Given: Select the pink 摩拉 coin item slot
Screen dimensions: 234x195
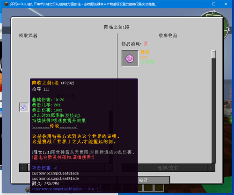Looking at the screenshot, I should click(x=130, y=58).
